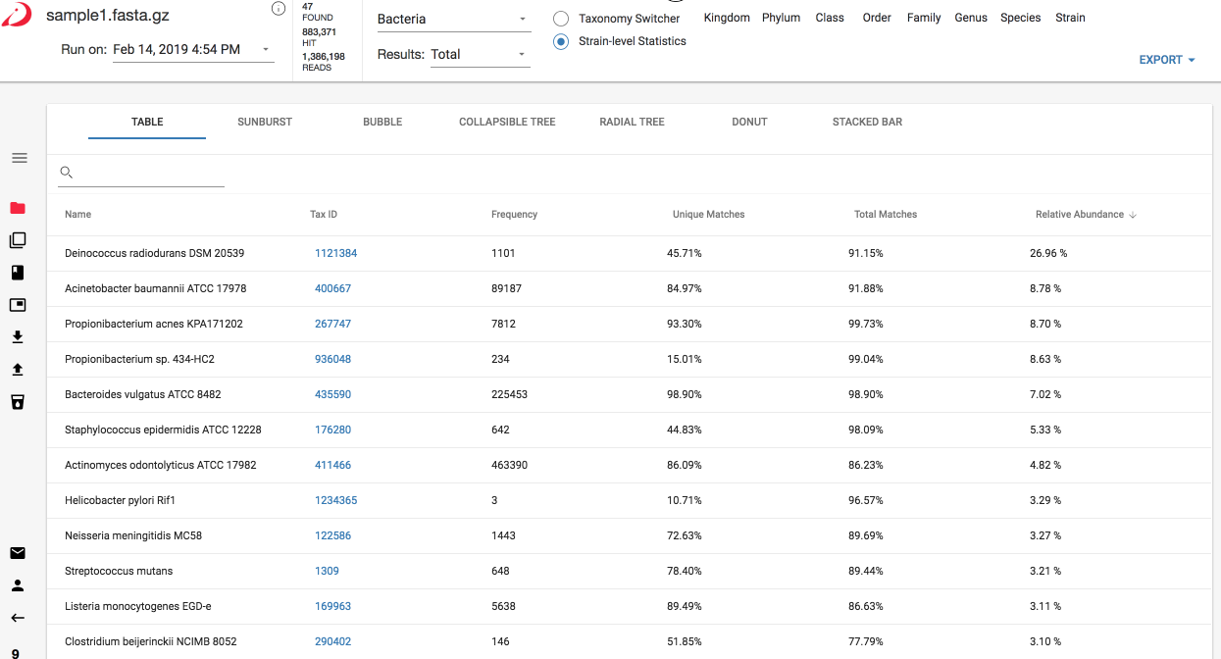Click the 26.96 % relative abundance value
Screen dimensions: 1221x659
(1048, 253)
